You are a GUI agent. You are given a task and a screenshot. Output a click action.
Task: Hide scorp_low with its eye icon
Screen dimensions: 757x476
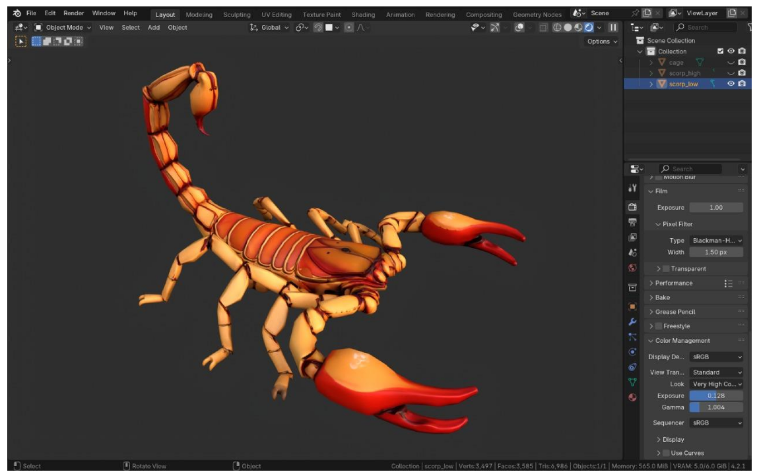point(730,84)
